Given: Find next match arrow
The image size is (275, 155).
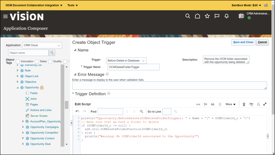Looking at the screenshot, I should pyautogui.click(x=134, y=111).
